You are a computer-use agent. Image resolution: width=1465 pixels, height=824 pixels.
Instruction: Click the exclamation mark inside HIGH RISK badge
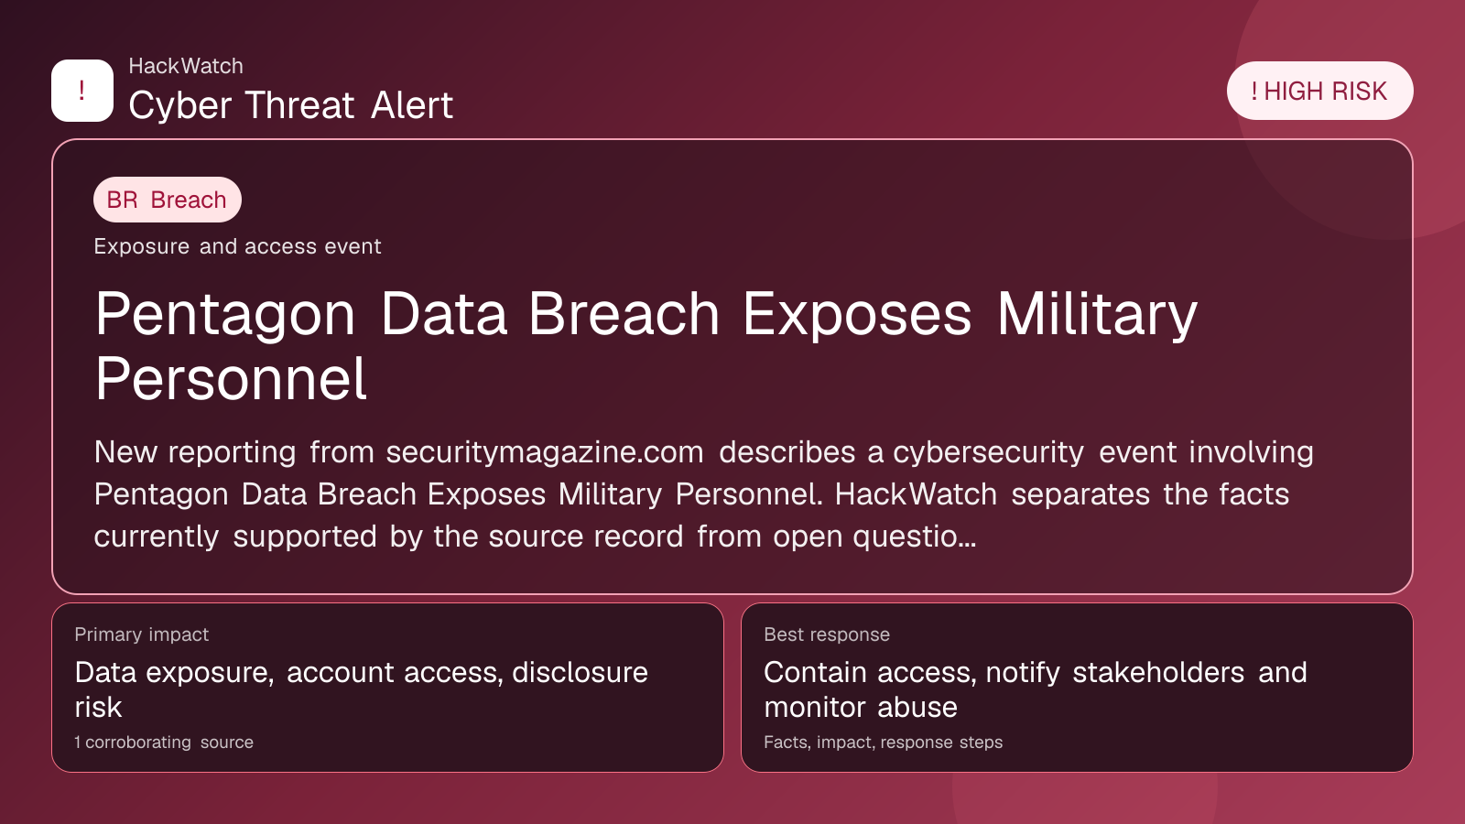[1254, 92]
